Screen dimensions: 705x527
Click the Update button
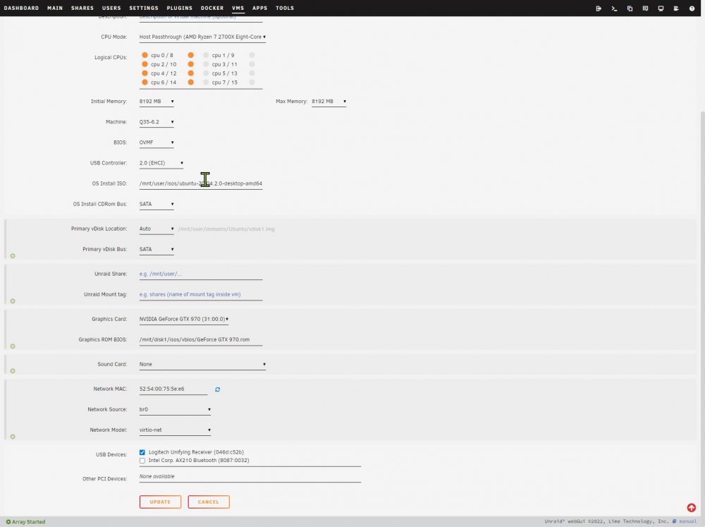point(160,502)
